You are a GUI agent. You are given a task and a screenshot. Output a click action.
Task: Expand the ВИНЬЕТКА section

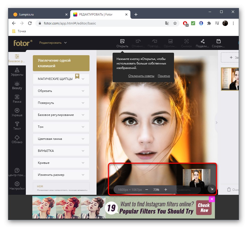(61, 151)
